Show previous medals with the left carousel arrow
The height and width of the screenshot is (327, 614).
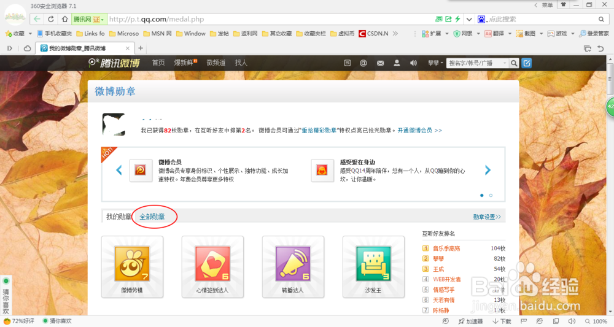point(119,170)
